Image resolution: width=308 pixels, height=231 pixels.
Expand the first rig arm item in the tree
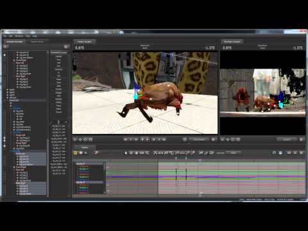point(17,53)
